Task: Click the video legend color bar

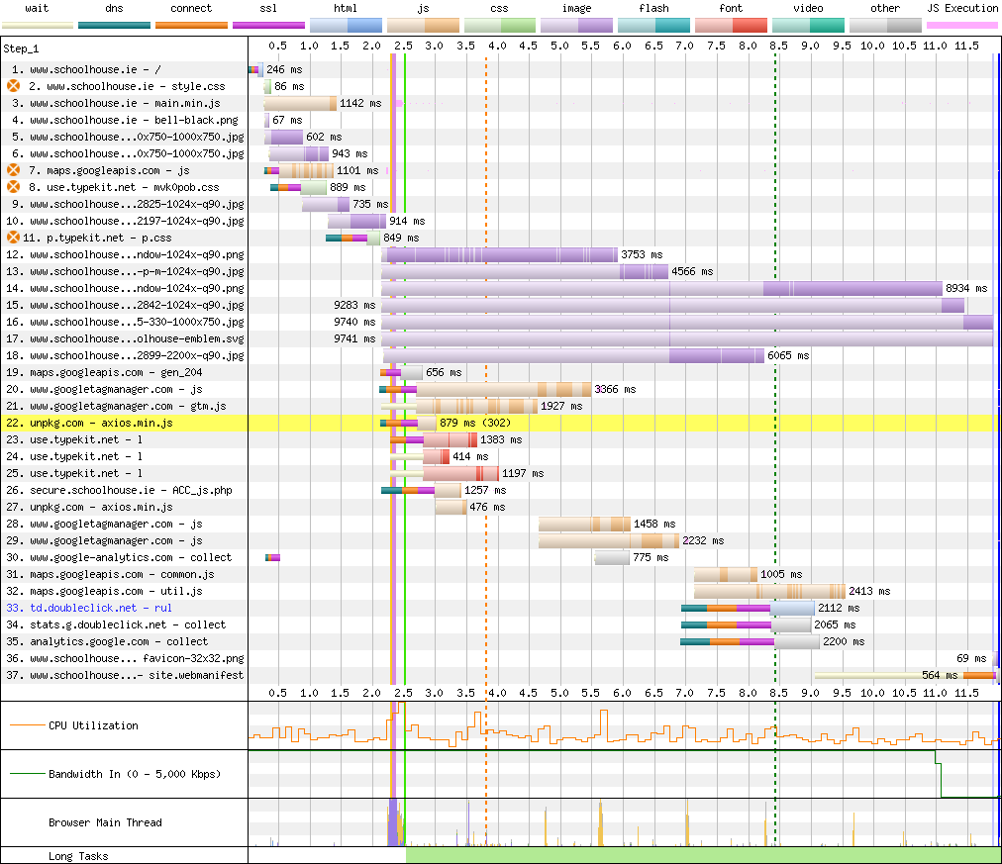Action: coord(808,26)
